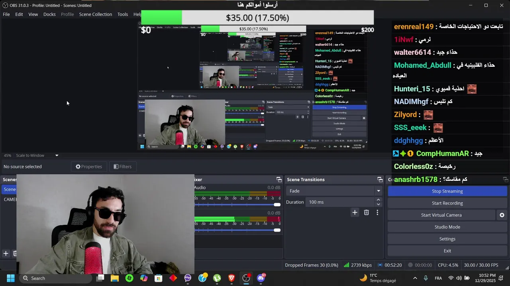
Task: Open the Tools menu
Action: 123,14
